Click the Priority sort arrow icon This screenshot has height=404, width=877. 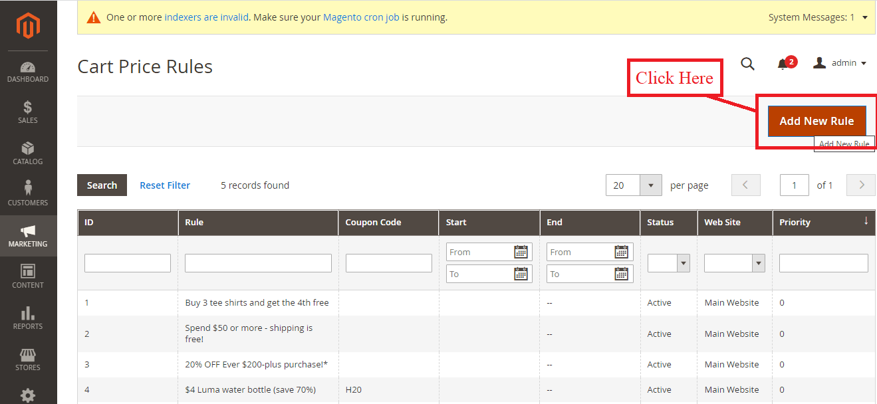866,221
